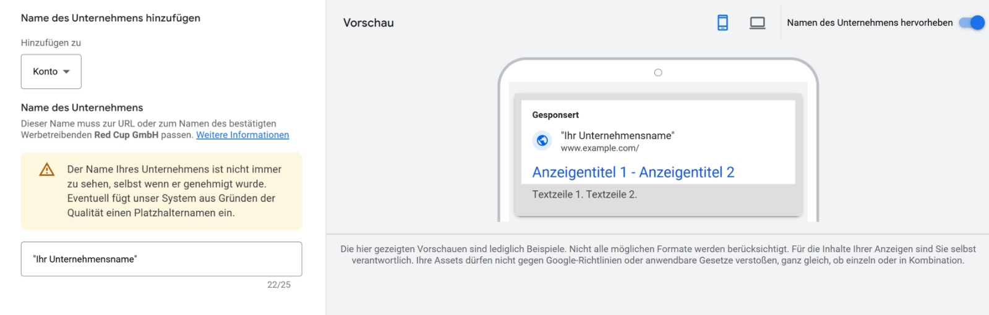Click the 22/25 character counter
This screenshot has height=315, width=989.
click(279, 285)
